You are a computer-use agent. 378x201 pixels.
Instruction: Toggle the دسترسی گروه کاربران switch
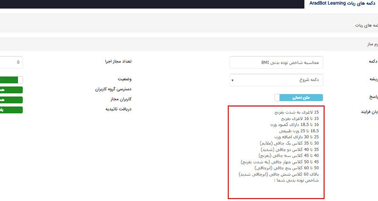11,90
